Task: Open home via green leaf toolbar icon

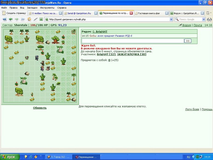Action: click(41, 19)
